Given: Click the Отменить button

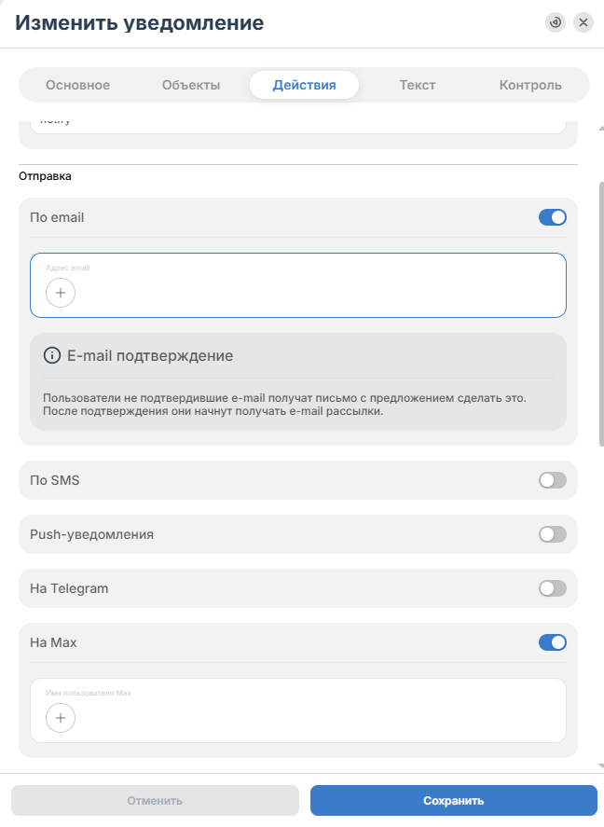Looking at the screenshot, I should pyautogui.click(x=155, y=801).
